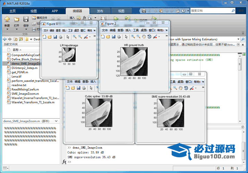
Task: Select the Edit Plot arrow in Figure 2
Action: [126, 37]
